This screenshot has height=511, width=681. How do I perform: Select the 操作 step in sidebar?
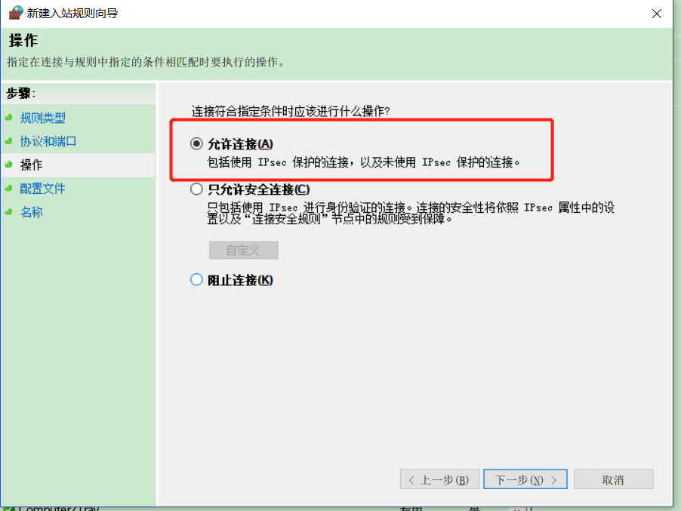point(31,165)
